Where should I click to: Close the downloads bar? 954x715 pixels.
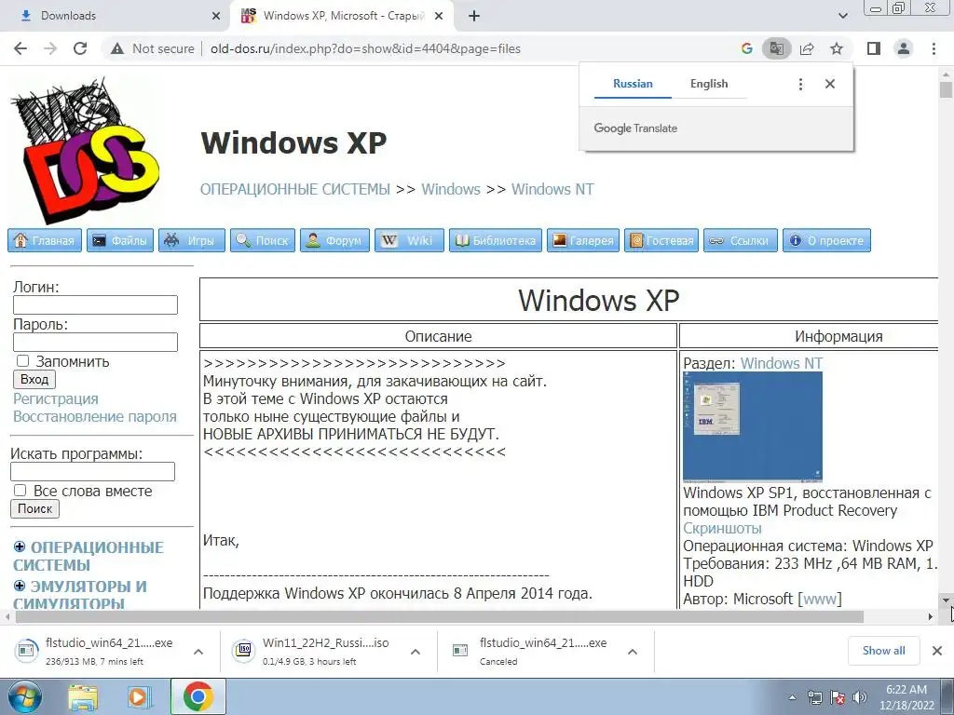click(x=937, y=651)
